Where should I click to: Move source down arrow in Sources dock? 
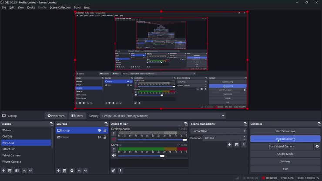pos(85,171)
